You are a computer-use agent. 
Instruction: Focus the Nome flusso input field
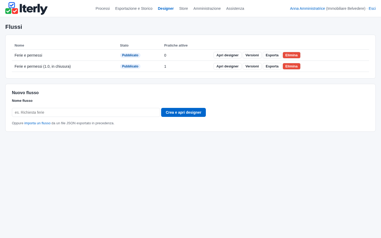click(86, 112)
